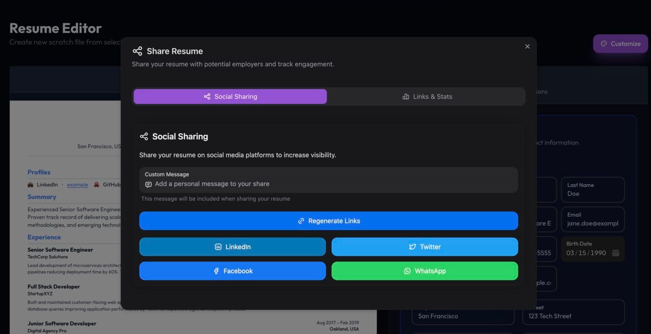Click the Regenerate Links button
Image resolution: width=651 pixels, height=334 pixels.
[328, 220]
